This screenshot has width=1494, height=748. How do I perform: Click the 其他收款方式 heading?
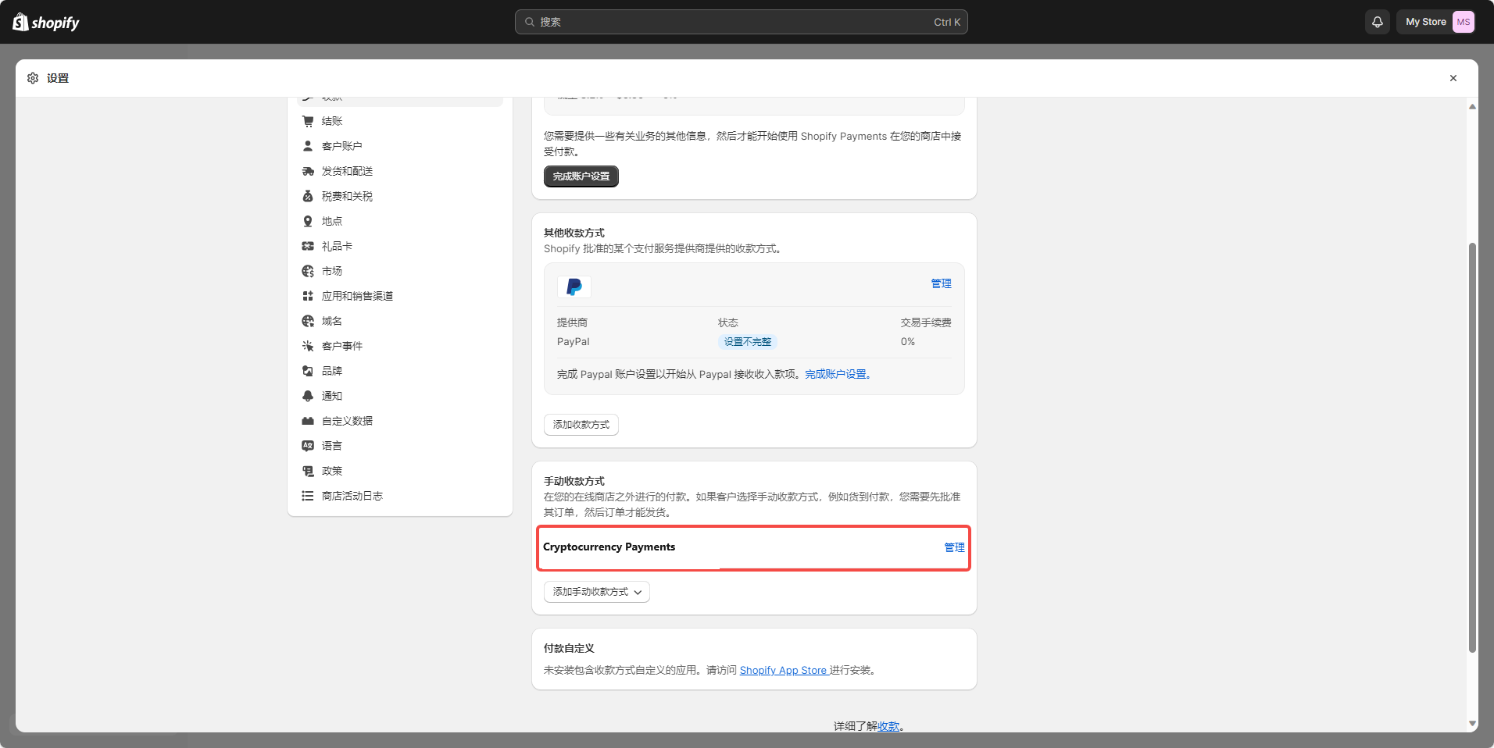(574, 233)
